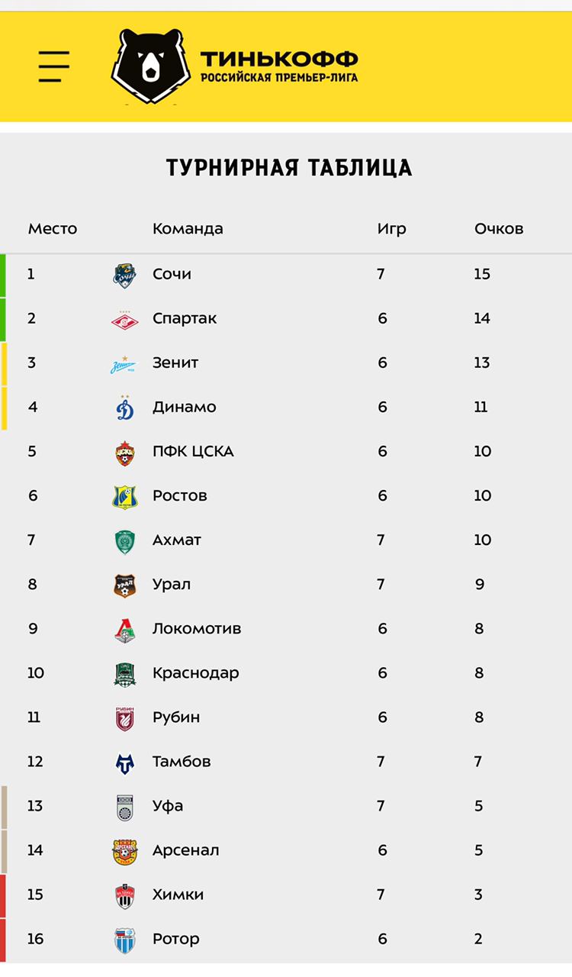Screen dimensions: 572x977
Task: Open the Krasnodar club crest
Action: (x=125, y=673)
